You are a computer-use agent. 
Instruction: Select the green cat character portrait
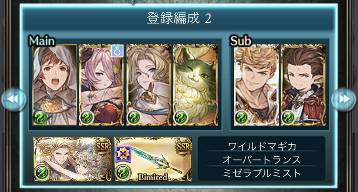(x=196, y=85)
